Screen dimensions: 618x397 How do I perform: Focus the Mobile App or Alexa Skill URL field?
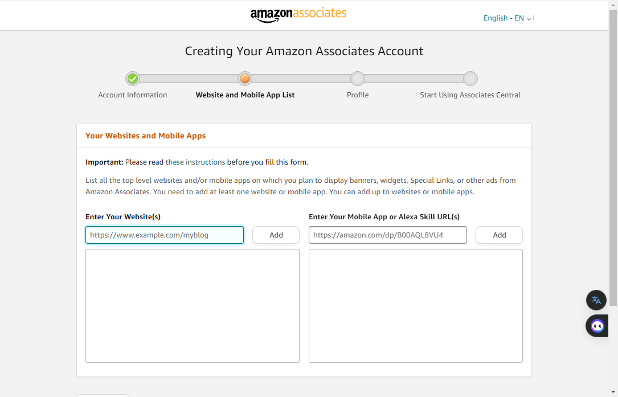coord(388,235)
